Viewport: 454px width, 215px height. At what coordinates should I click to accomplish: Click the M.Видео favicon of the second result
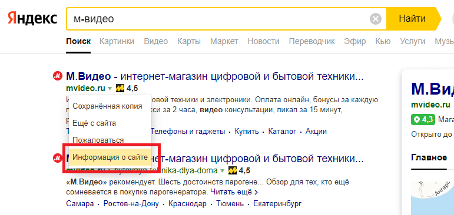(x=58, y=159)
